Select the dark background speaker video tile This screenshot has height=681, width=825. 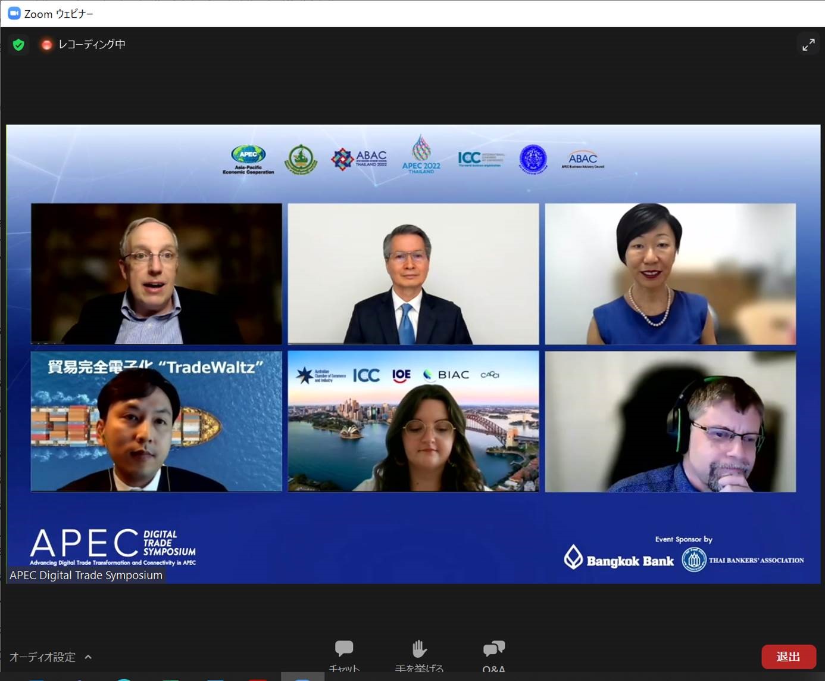(x=157, y=273)
